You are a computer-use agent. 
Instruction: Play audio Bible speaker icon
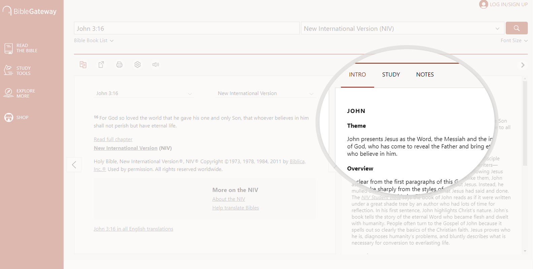point(156,65)
